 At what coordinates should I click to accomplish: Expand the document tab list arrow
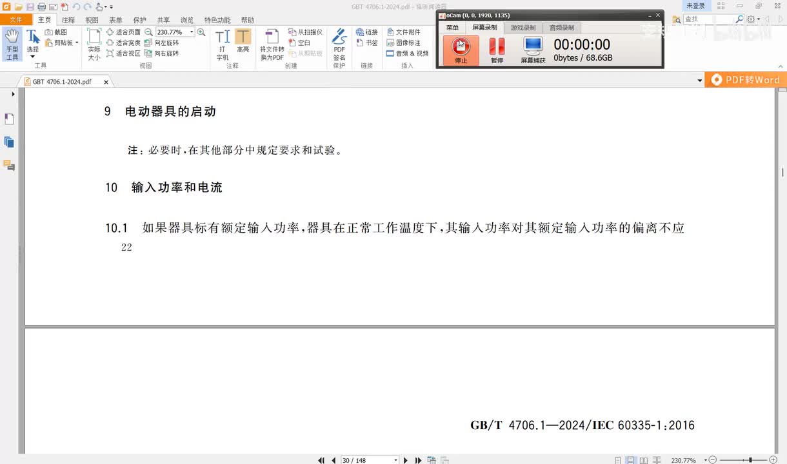pos(700,81)
